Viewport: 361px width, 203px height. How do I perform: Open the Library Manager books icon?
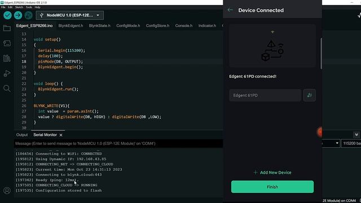[x=7, y=58]
